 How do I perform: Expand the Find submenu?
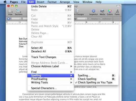click(51, 72)
